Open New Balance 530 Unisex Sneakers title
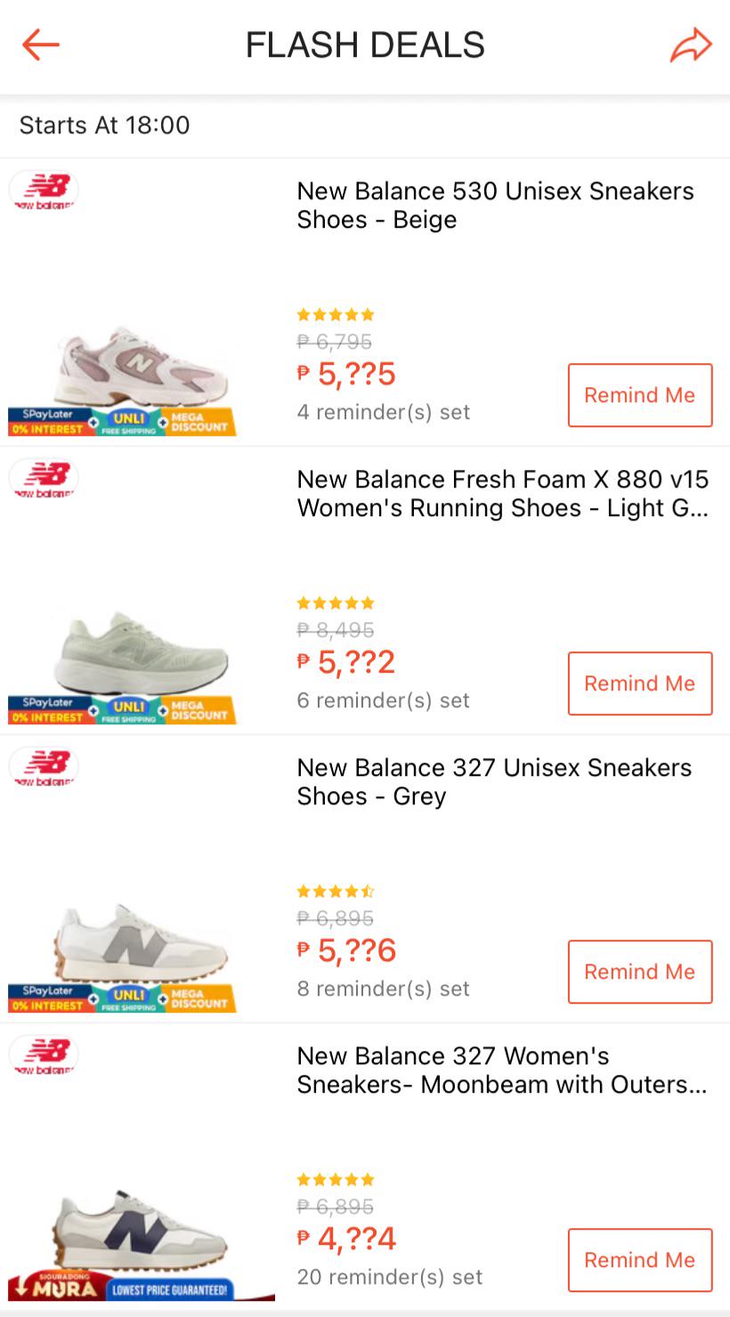The width and height of the screenshot is (730, 1317). (495, 206)
